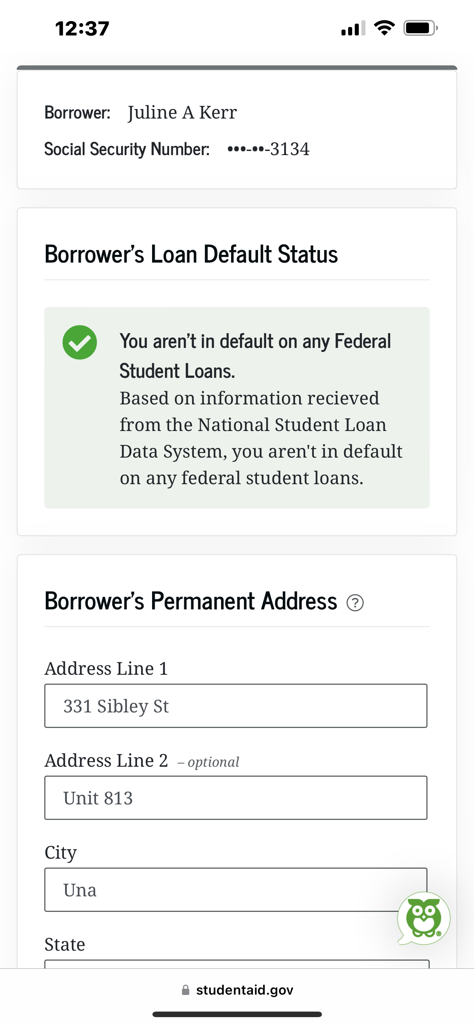Click the State field label
Image resolution: width=474 pixels, height=1026 pixels.
tap(65, 944)
